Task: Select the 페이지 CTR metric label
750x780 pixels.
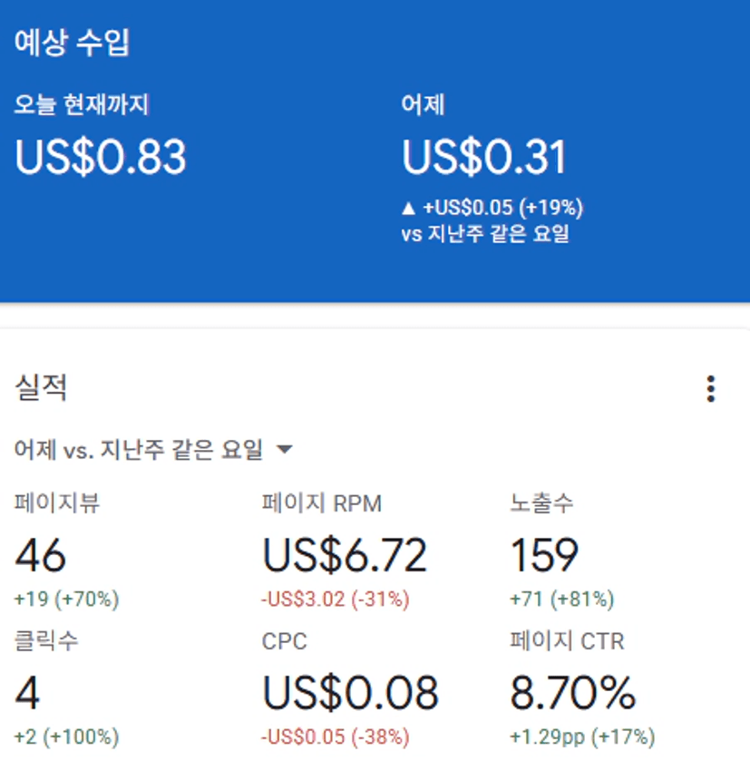Action: coord(568,641)
